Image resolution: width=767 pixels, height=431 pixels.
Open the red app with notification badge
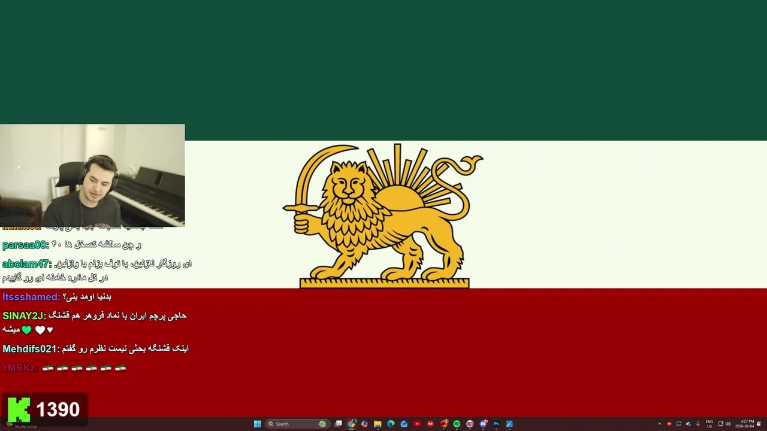click(443, 424)
